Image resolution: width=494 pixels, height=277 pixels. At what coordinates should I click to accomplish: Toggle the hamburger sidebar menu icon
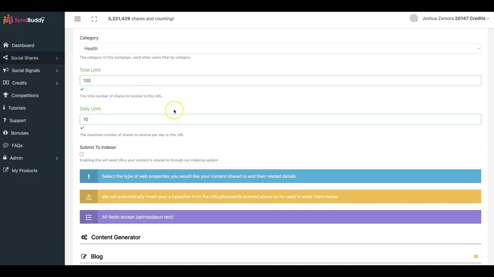[x=78, y=19]
